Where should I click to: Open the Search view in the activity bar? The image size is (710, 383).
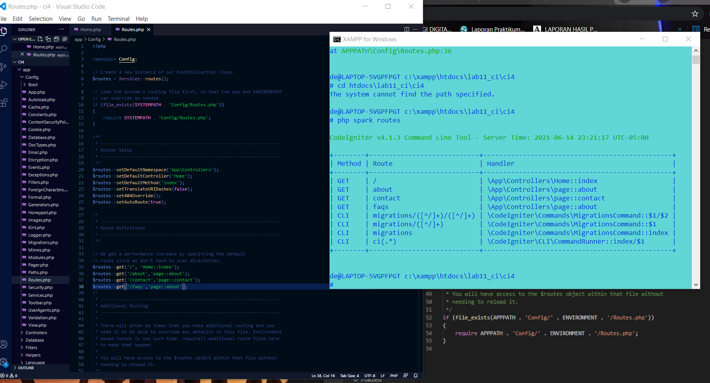click(4, 49)
